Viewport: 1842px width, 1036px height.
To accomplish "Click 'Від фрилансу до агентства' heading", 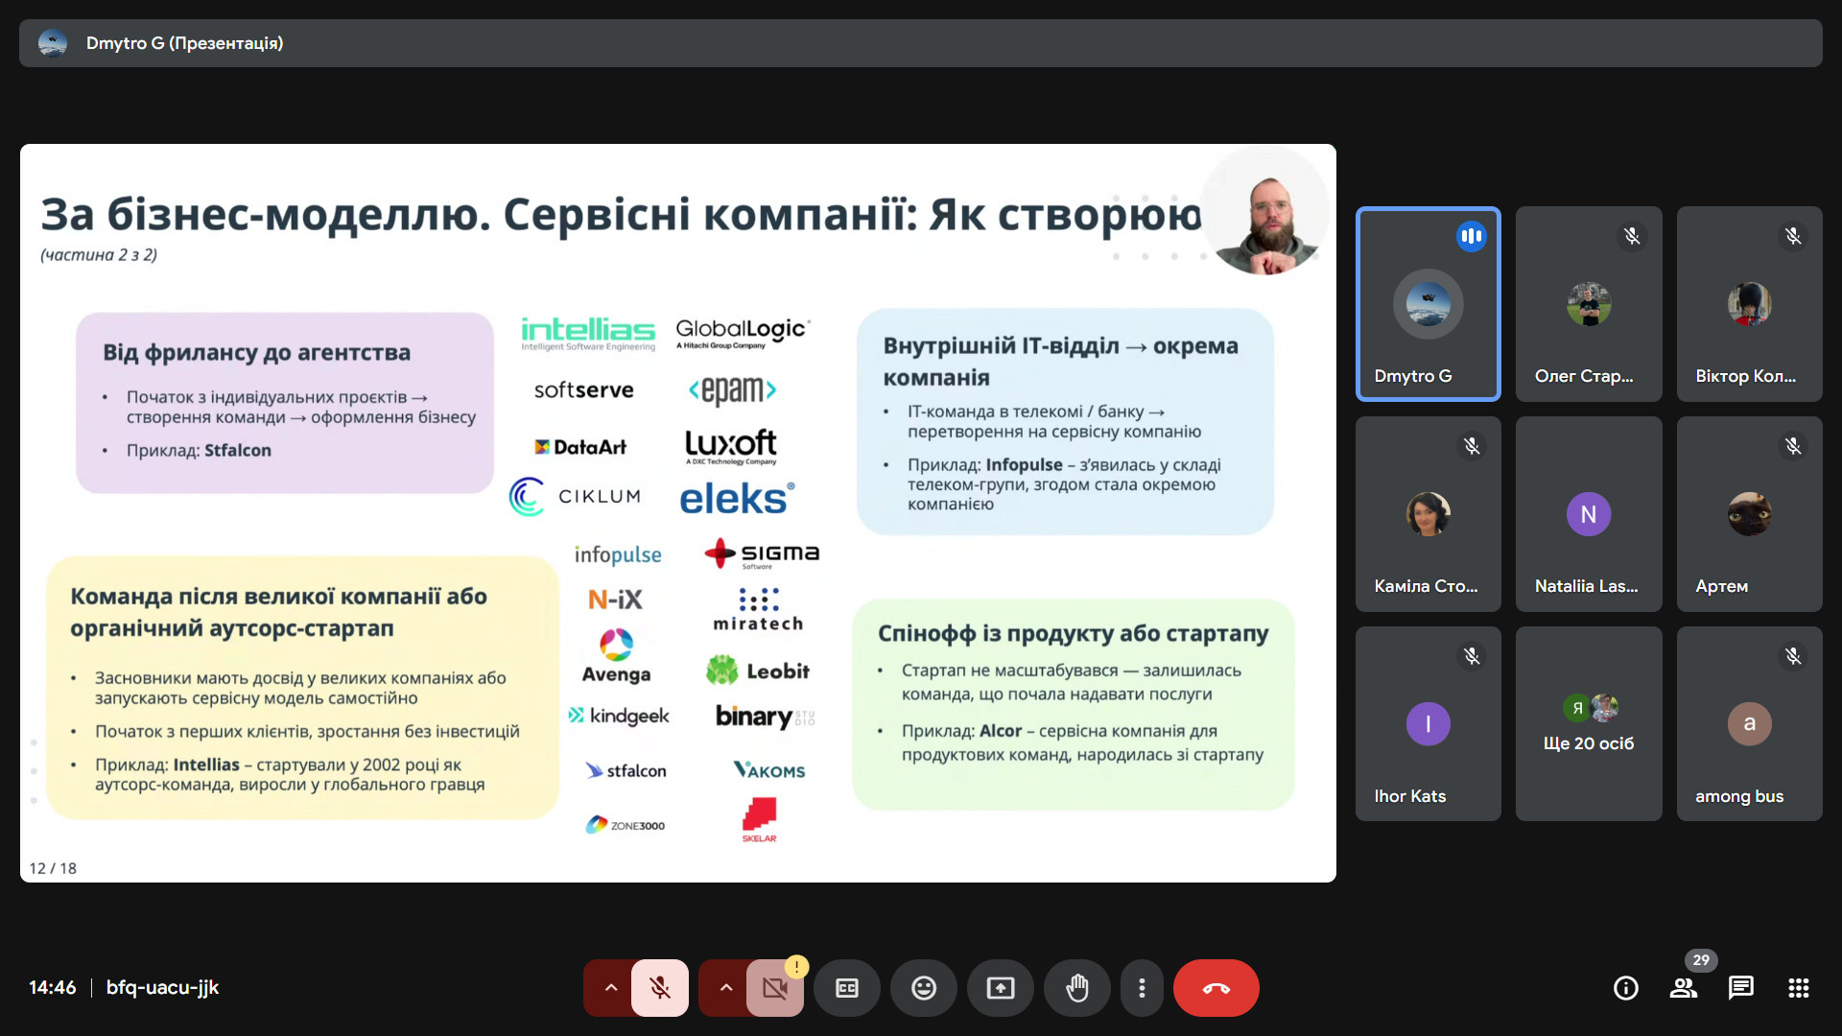I will click(x=256, y=352).
